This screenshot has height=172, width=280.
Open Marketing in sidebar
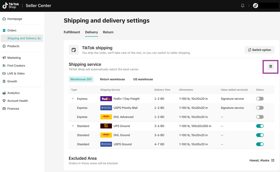[x=14, y=58]
